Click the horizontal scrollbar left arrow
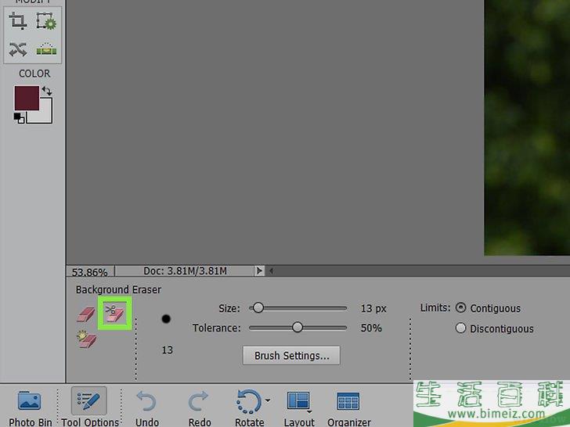Image resolution: width=570 pixels, height=427 pixels. tap(271, 271)
